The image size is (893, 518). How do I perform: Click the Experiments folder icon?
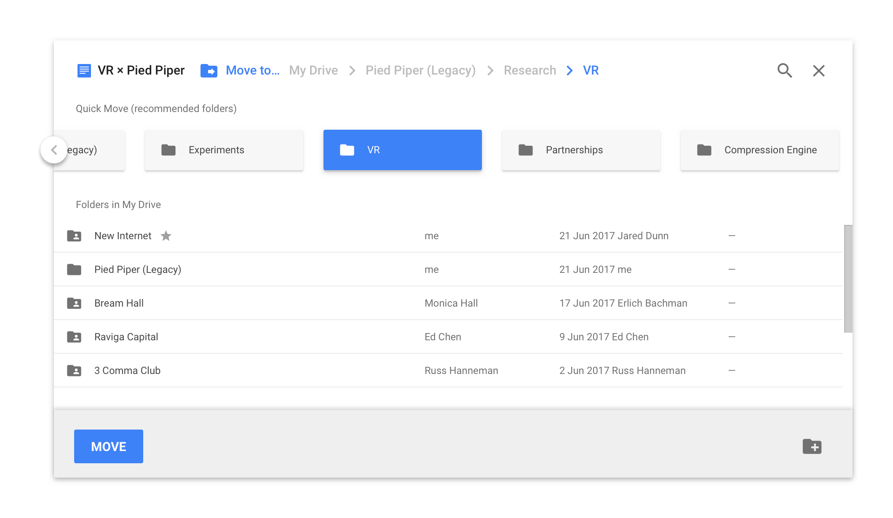click(x=168, y=150)
